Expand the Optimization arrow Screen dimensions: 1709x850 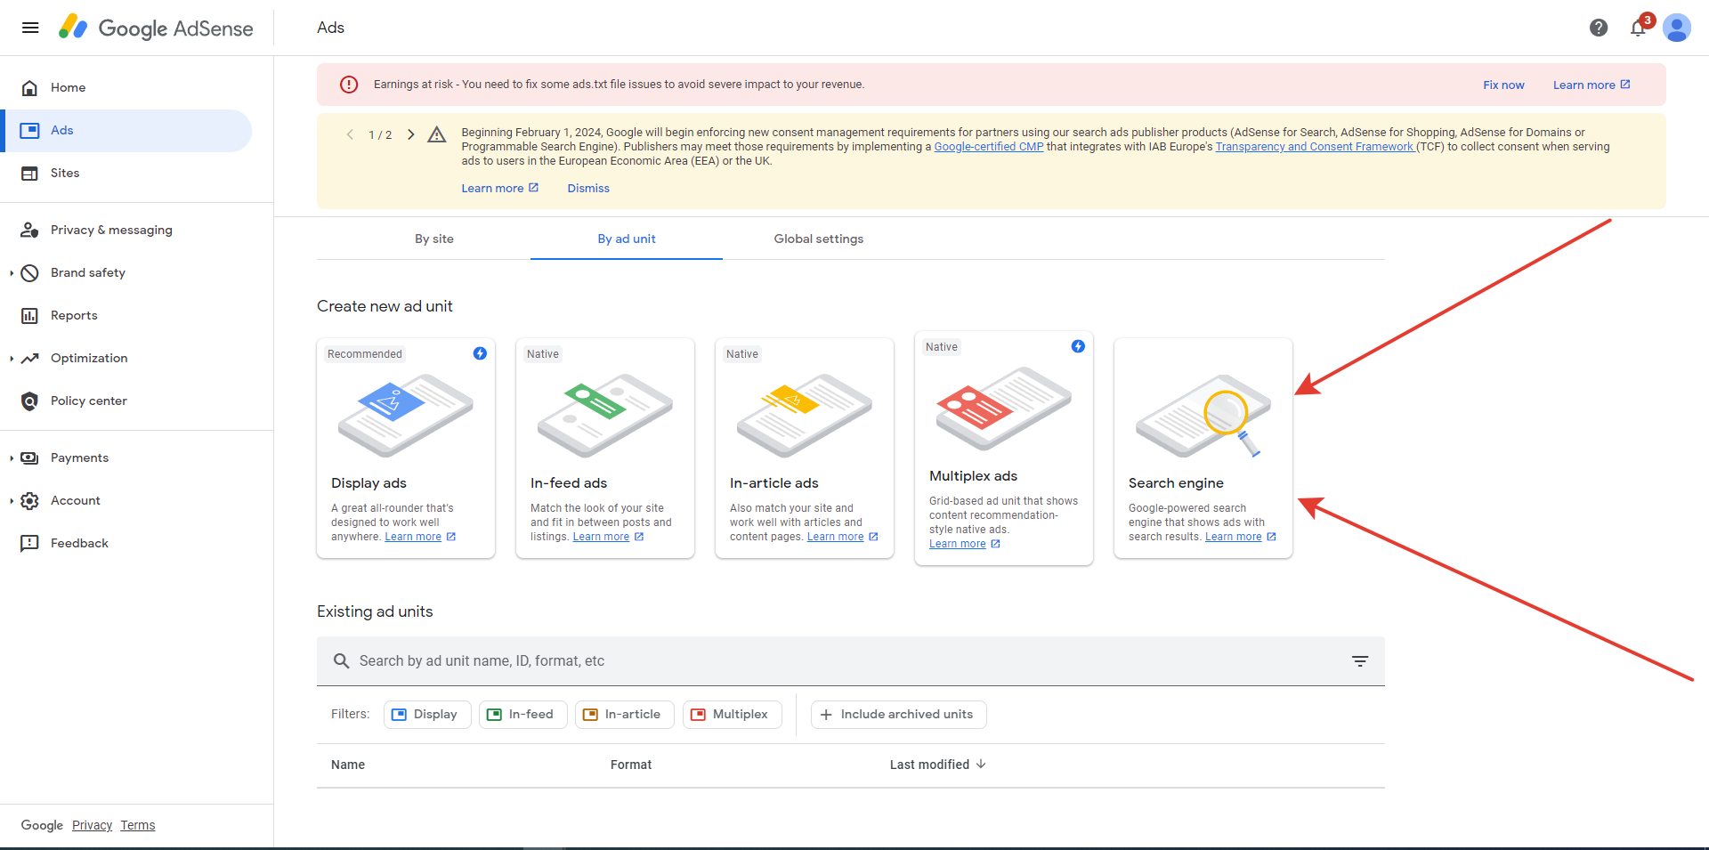click(x=12, y=359)
